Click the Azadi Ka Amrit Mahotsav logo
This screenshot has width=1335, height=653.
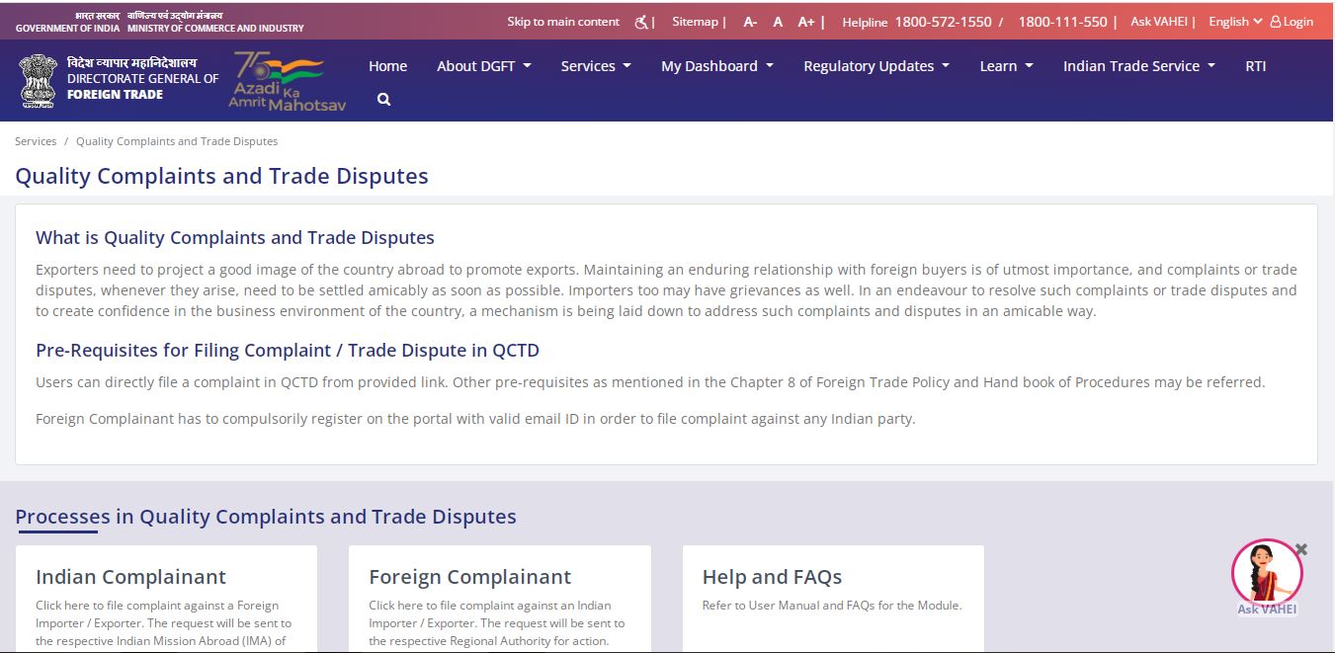[x=287, y=80]
